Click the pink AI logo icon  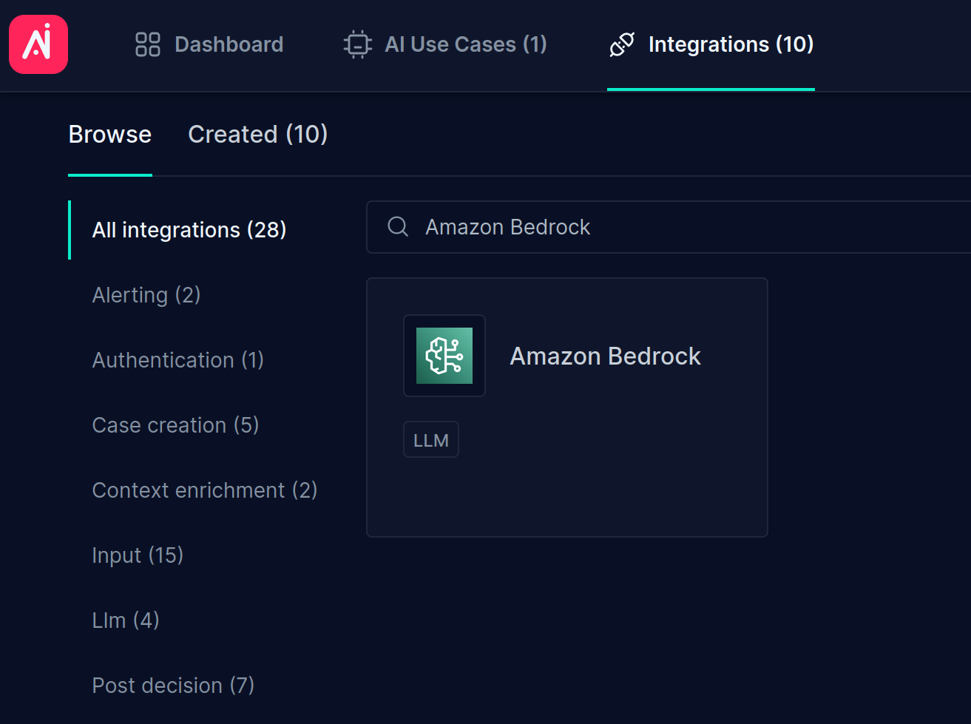(38, 44)
